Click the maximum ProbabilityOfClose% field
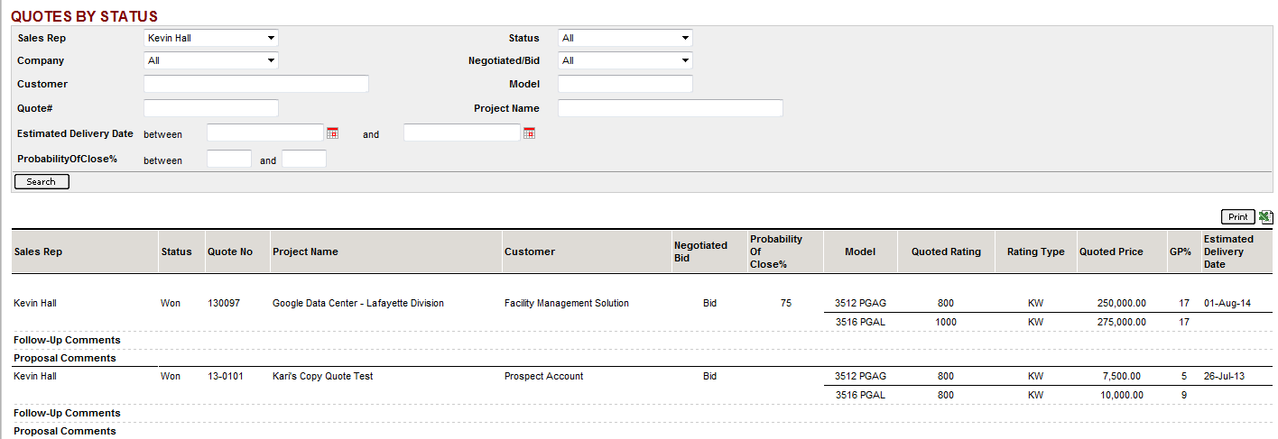Image resolution: width=1278 pixels, height=439 pixels. [x=303, y=160]
